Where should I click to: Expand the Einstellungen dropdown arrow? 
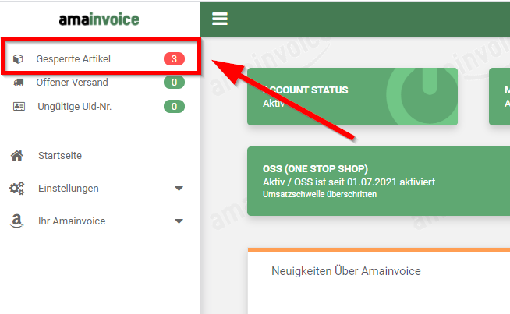(179, 189)
